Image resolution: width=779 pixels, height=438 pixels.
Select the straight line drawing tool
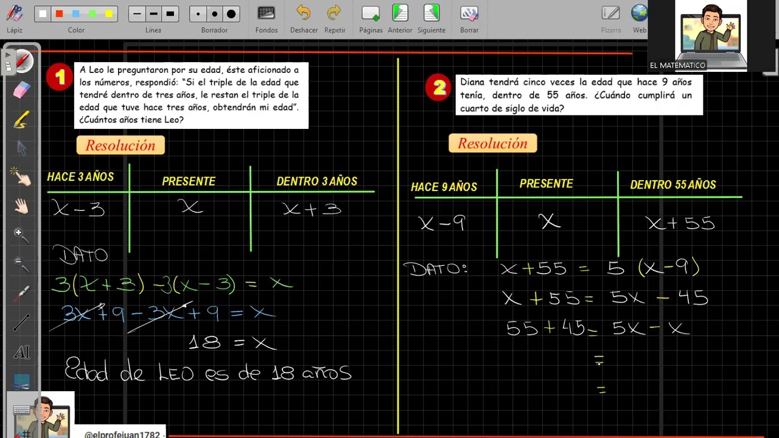coord(21,323)
